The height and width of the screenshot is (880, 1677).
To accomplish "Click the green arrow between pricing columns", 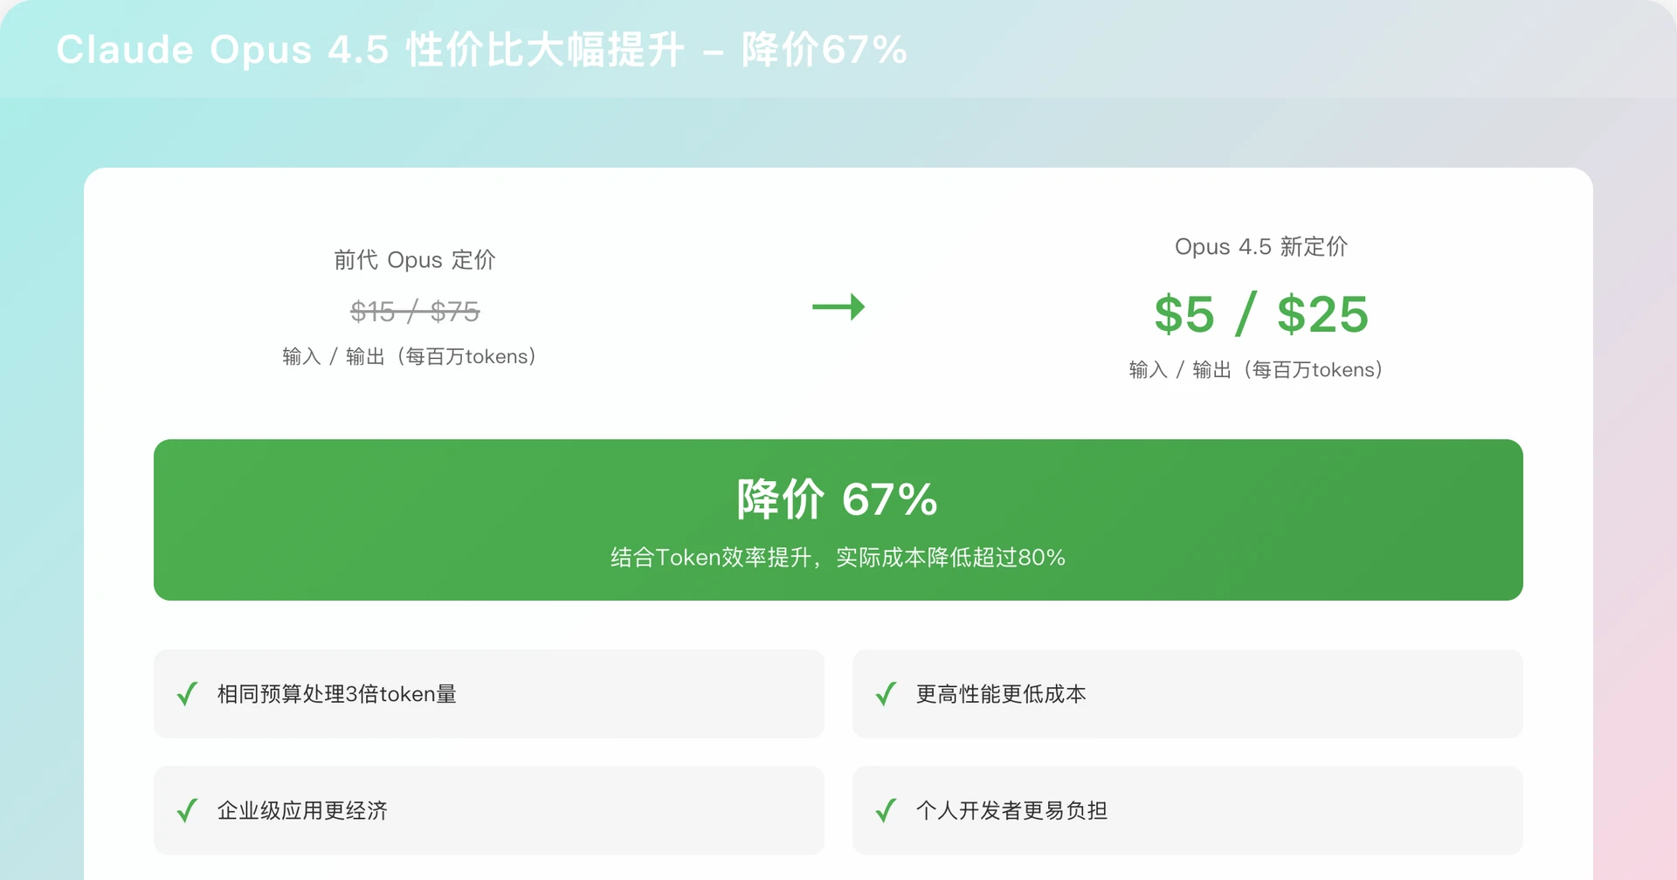I will pyautogui.click(x=838, y=307).
